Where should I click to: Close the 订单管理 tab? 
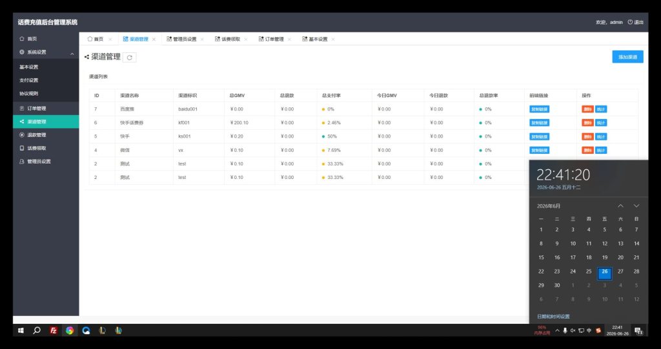[289, 39]
